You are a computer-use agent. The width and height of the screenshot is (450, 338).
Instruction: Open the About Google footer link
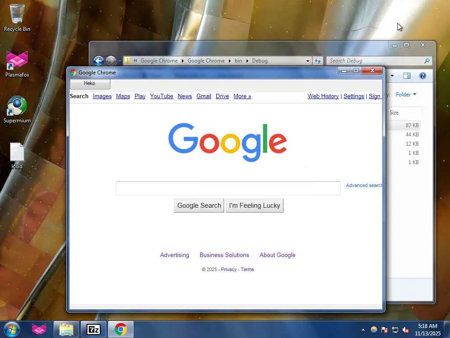pyautogui.click(x=277, y=255)
